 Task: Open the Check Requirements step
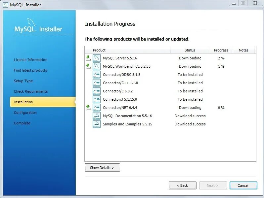tap(31, 91)
